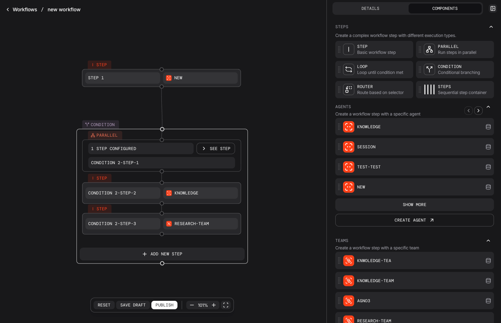The height and width of the screenshot is (323, 501).
Task: Click the Parallel component icon
Action: pos(429,49)
